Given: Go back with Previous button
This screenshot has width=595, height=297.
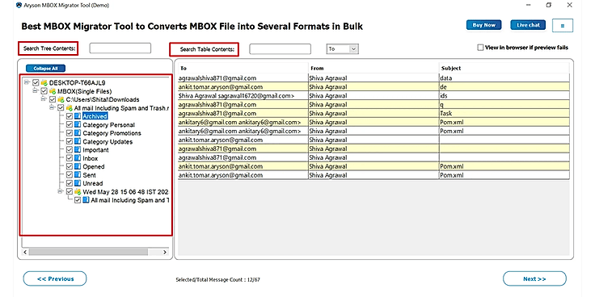Looking at the screenshot, I should (55, 278).
